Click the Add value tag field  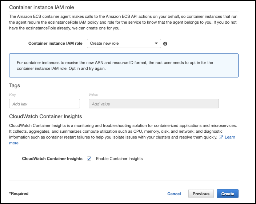click(x=153, y=104)
